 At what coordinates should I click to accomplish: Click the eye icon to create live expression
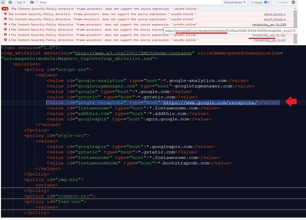coord(32,2)
